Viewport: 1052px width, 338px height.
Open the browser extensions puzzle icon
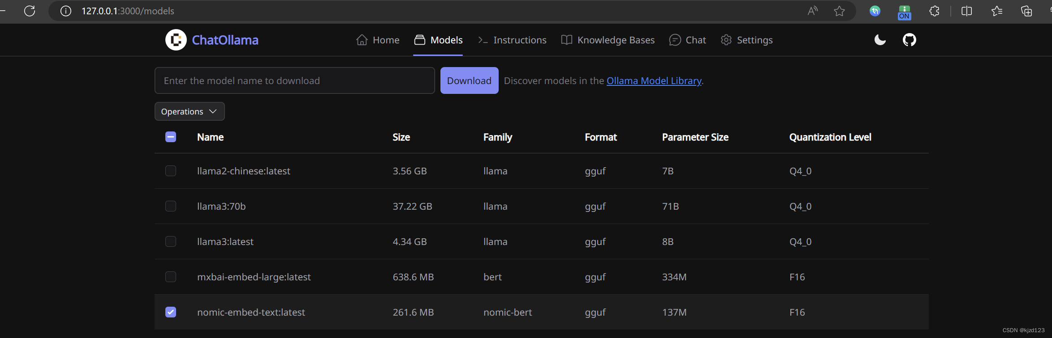[934, 11]
